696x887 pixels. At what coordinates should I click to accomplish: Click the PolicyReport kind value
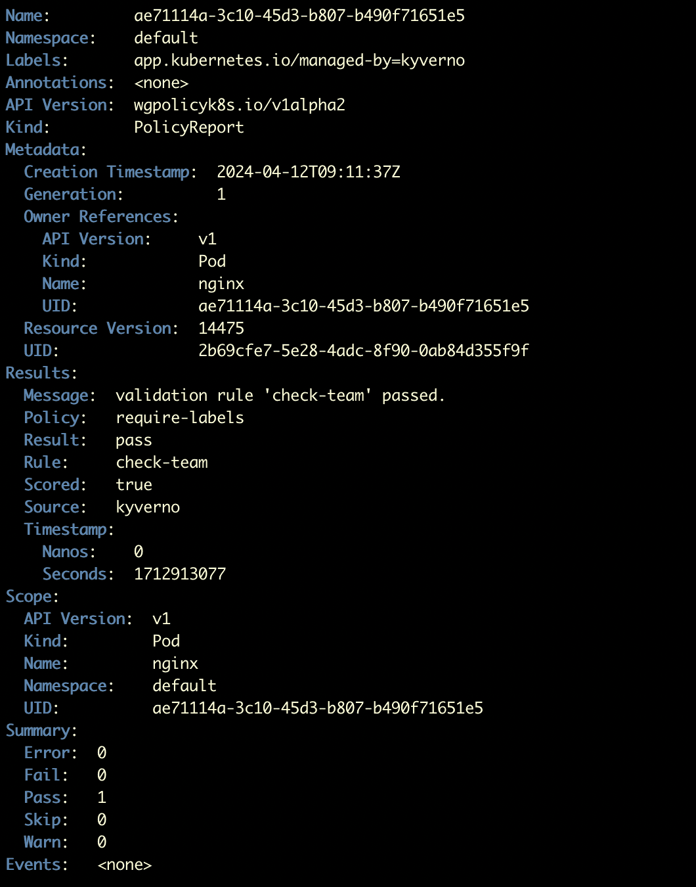click(188, 127)
